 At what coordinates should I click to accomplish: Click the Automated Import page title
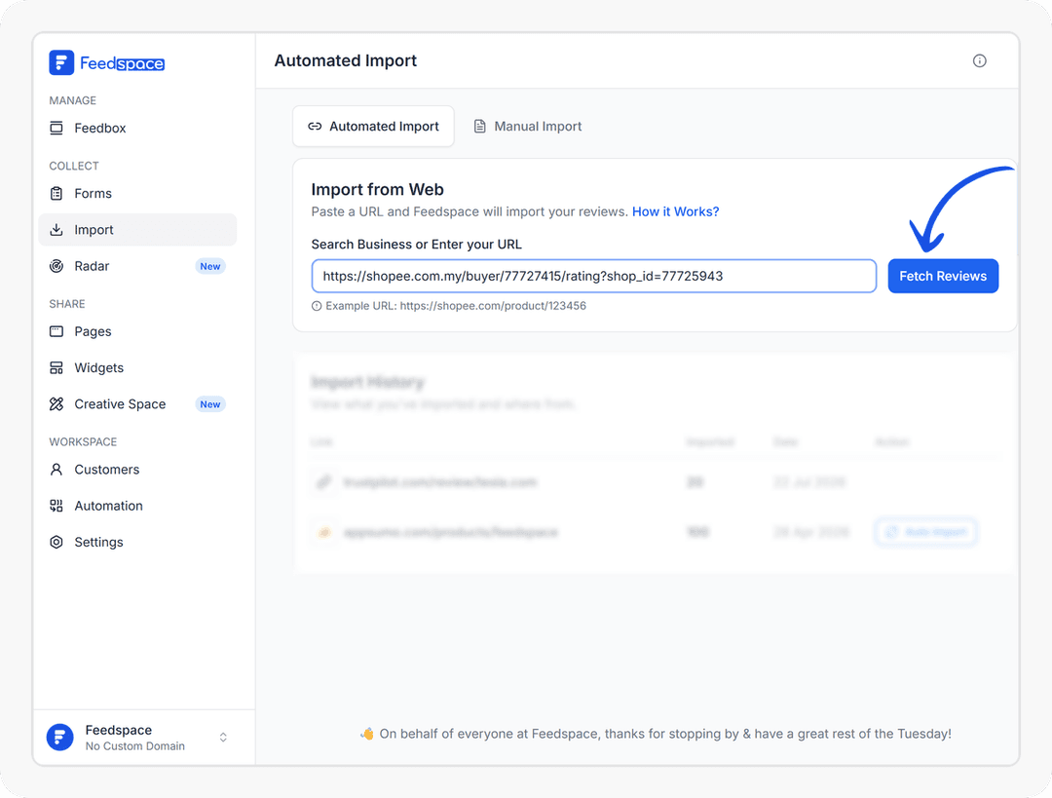[346, 61]
